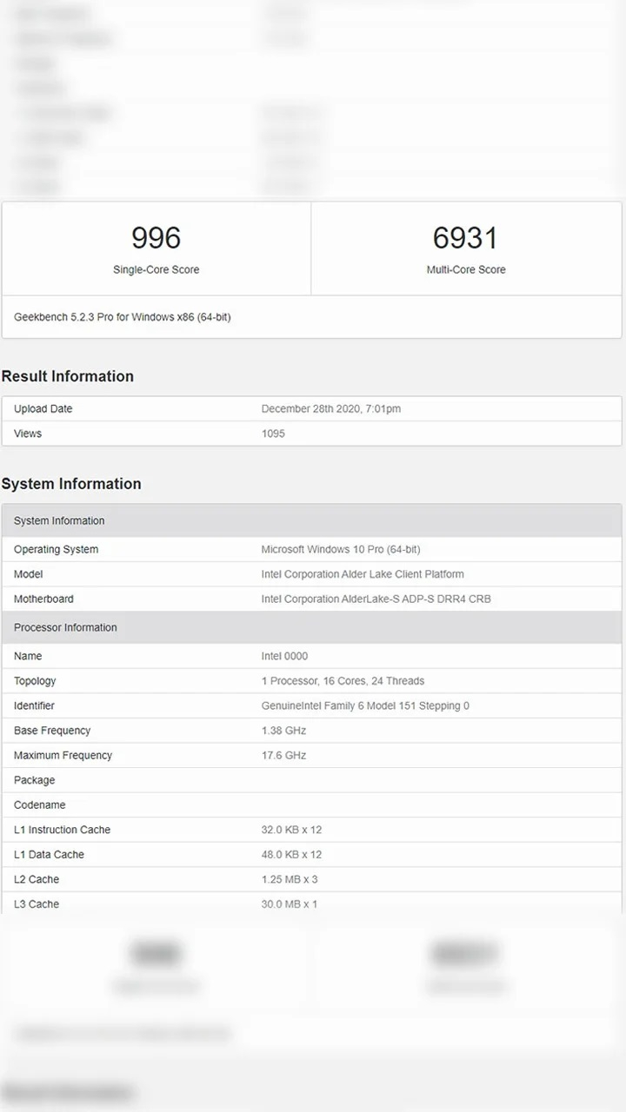
Task: Select the 48.0 KB x 12 cache value
Action: click(292, 855)
